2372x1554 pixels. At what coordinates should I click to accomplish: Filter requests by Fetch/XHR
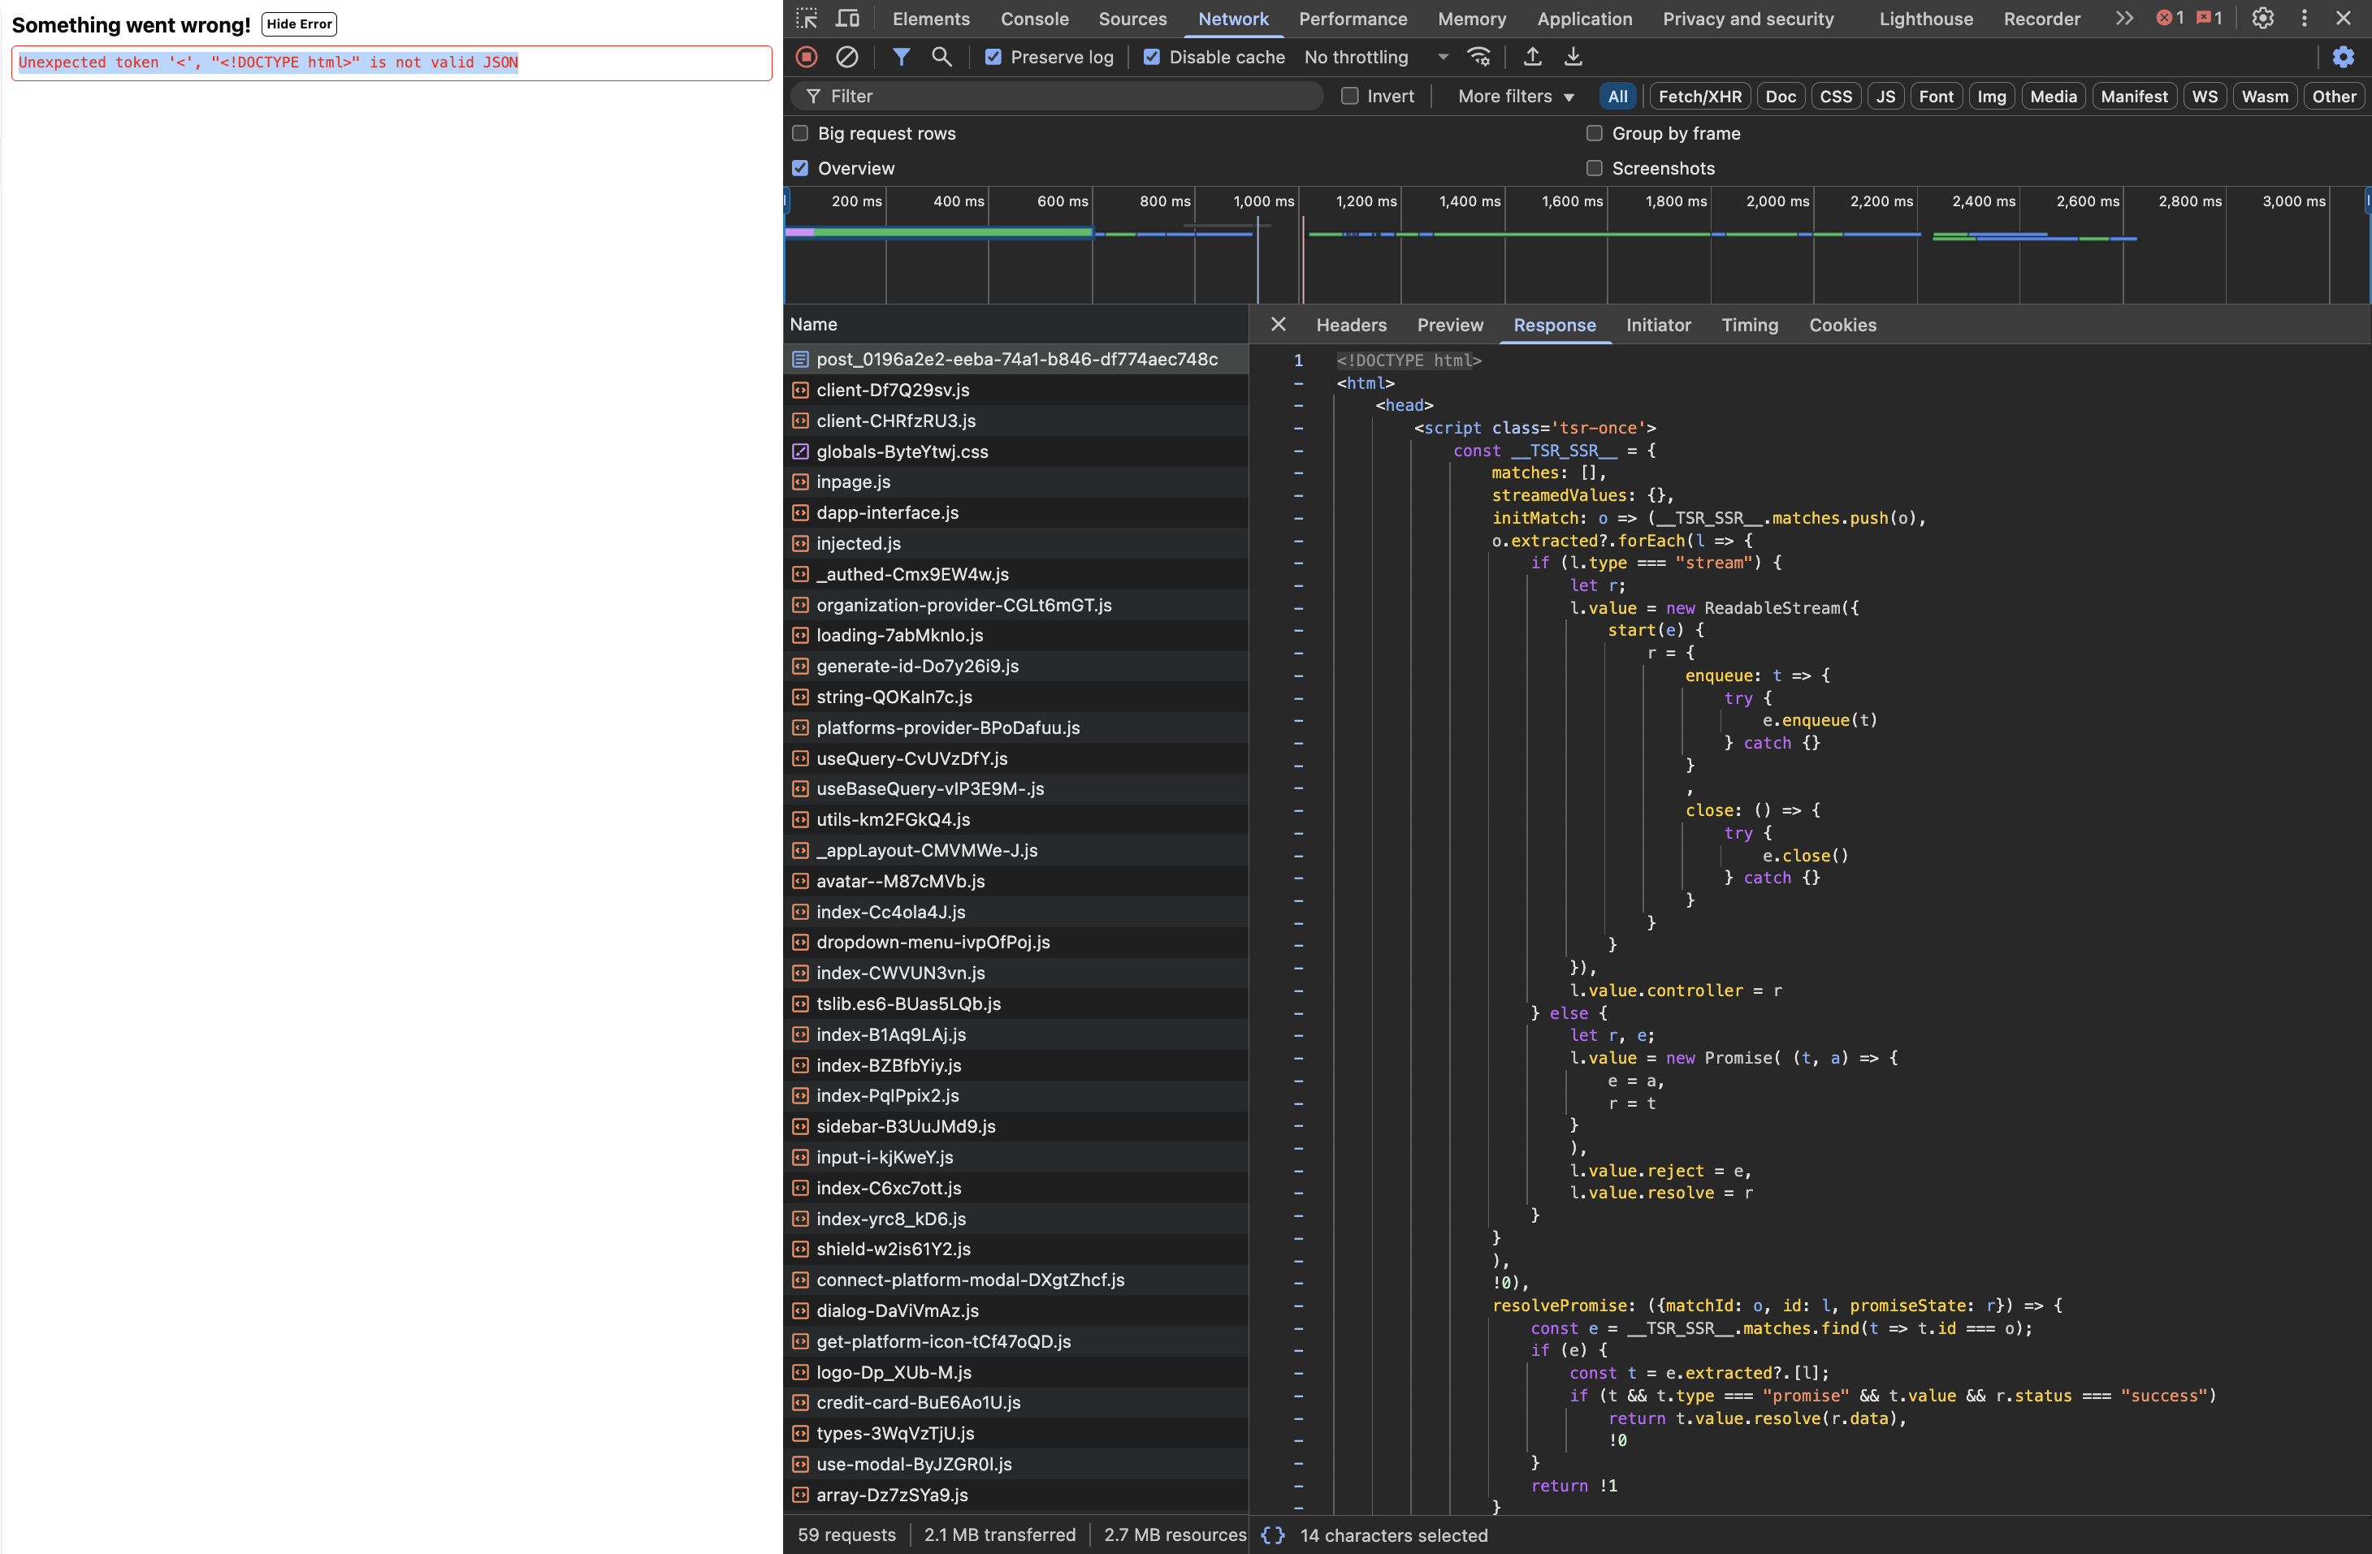tap(1700, 97)
